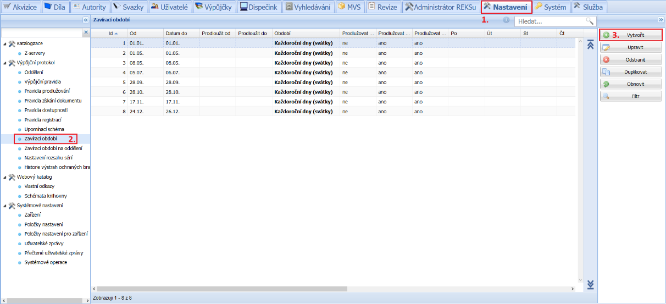The height and width of the screenshot is (304, 666).
Task: Click the magnifier icon in search box
Action: click(590, 21)
